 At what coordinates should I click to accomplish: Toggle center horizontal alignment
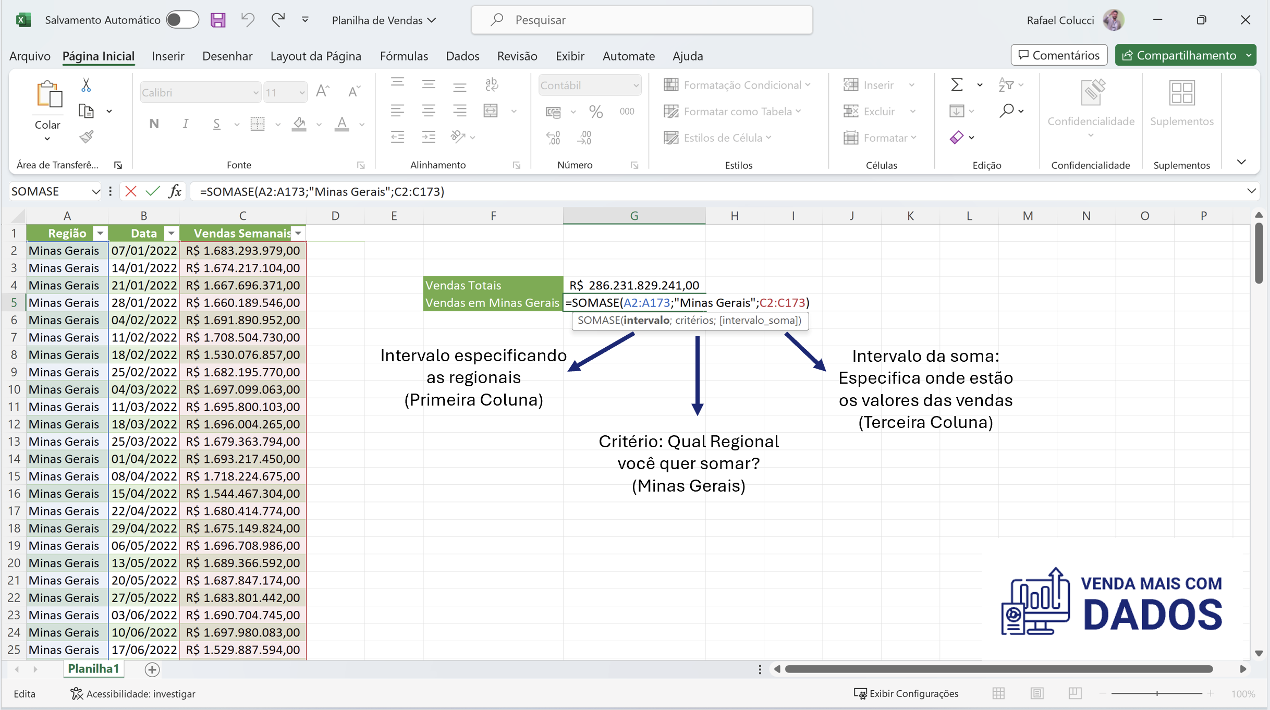pos(429,111)
